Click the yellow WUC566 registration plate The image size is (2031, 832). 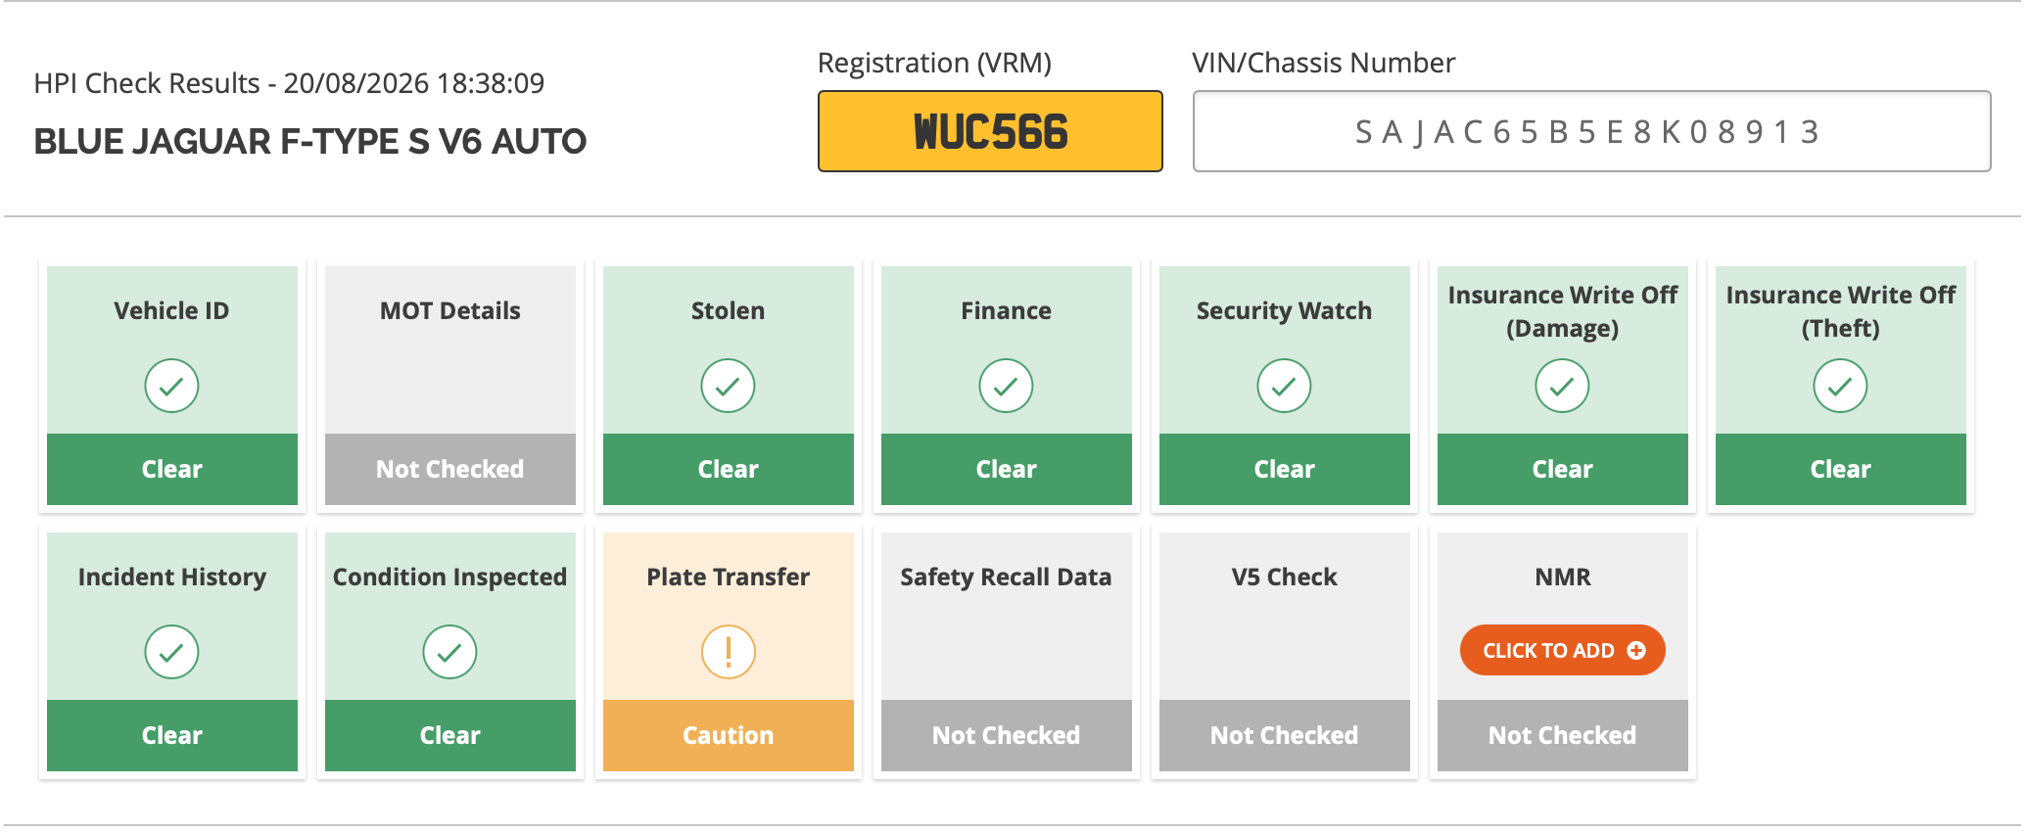(x=990, y=131)
